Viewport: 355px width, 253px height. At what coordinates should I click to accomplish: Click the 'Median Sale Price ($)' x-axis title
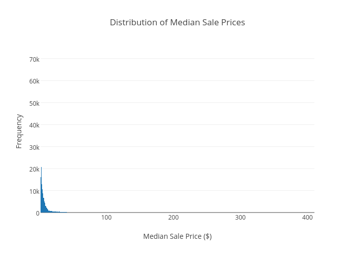click(177, 236)
